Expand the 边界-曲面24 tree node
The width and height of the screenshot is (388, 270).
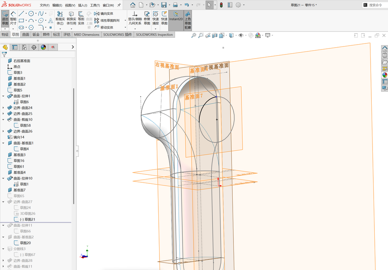(3, 108)
